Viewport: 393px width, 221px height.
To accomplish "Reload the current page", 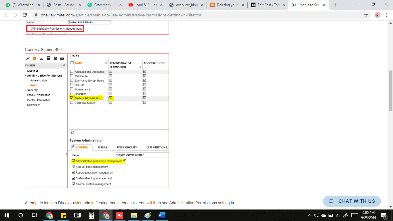I will click(x=25, y=15).
